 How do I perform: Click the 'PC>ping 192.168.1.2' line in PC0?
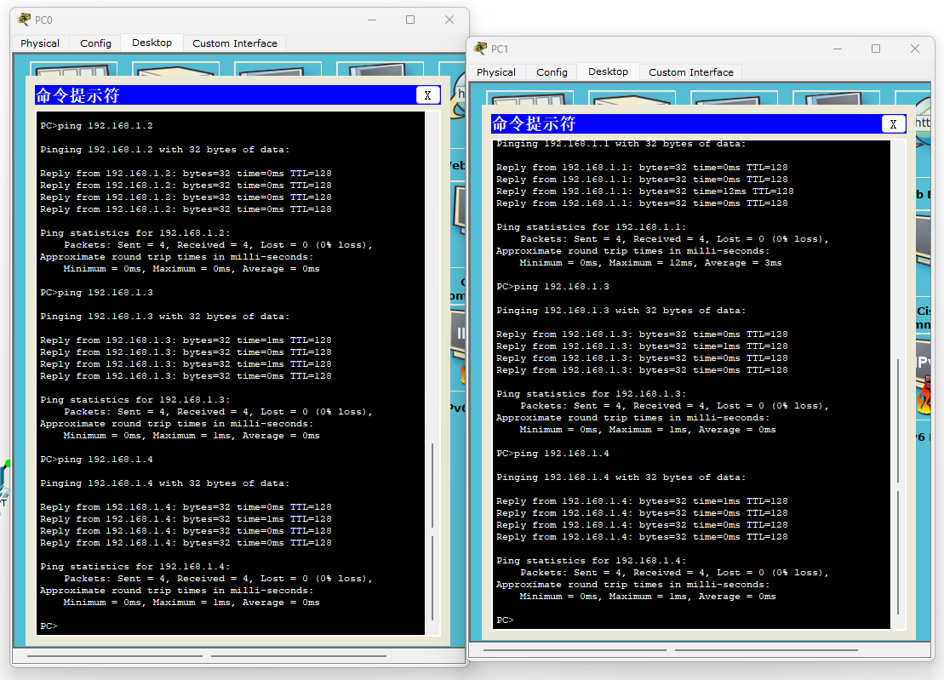pos(96,126)
